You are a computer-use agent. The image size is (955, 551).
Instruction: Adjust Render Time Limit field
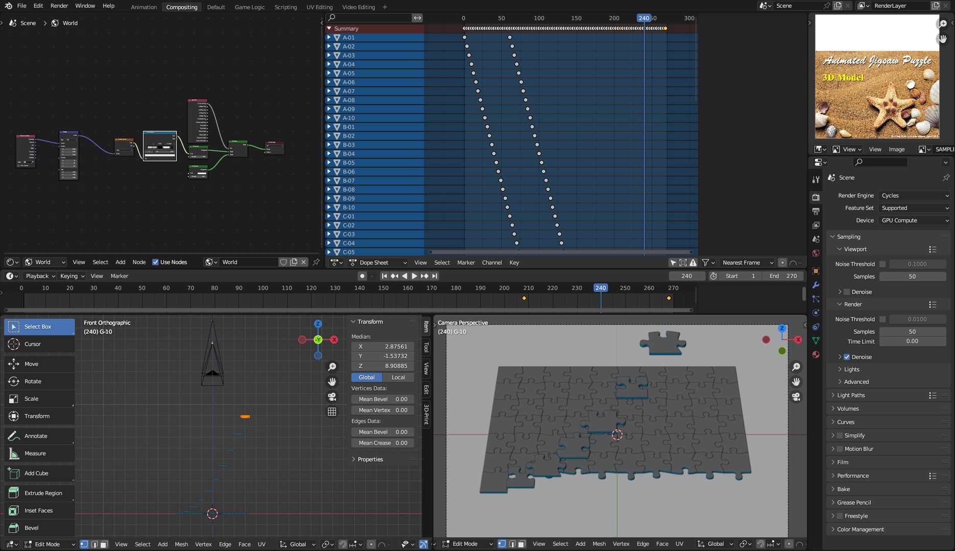coord(912,341)
